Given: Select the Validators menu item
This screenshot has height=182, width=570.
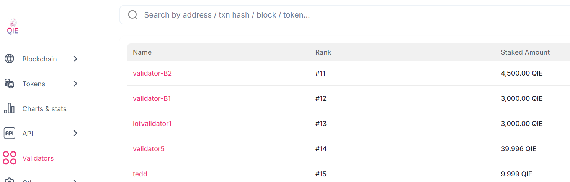Looking at the screenshot, I should [38, 158].
